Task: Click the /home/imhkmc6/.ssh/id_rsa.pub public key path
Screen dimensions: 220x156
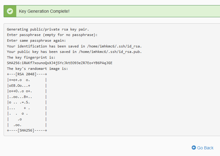Action: (110, 52)
